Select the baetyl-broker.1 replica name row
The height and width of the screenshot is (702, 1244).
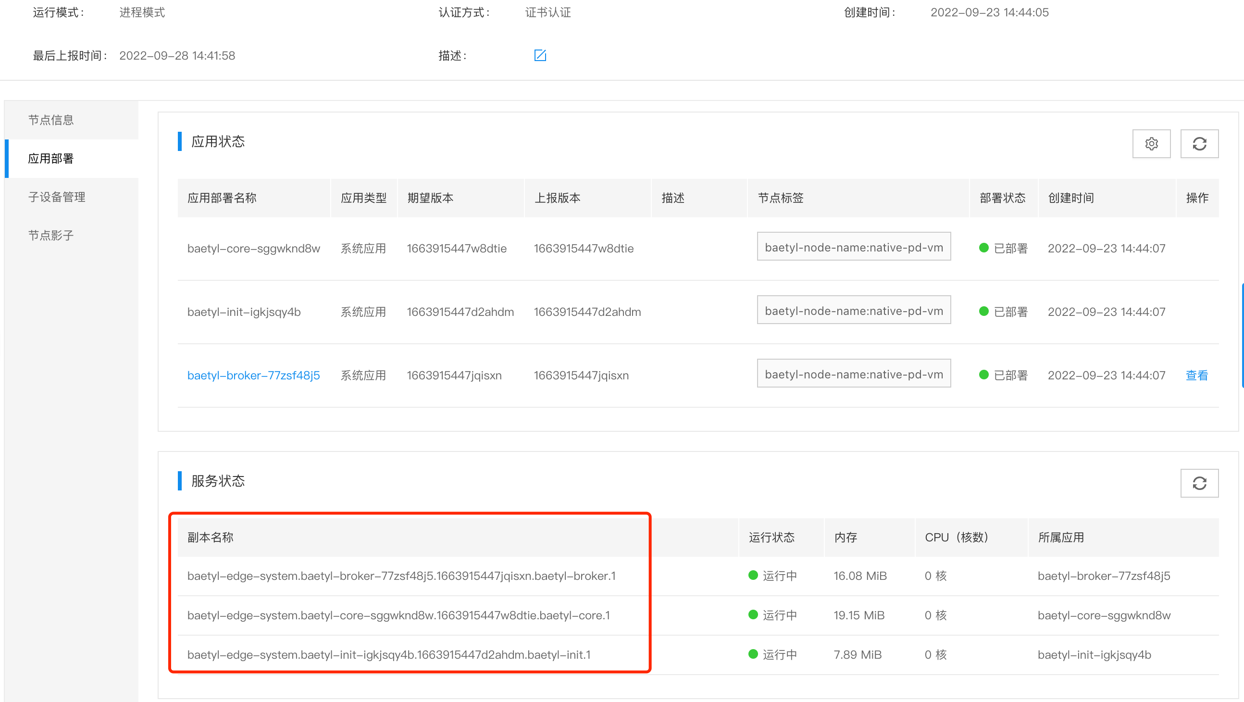click(x=401, y=577)
